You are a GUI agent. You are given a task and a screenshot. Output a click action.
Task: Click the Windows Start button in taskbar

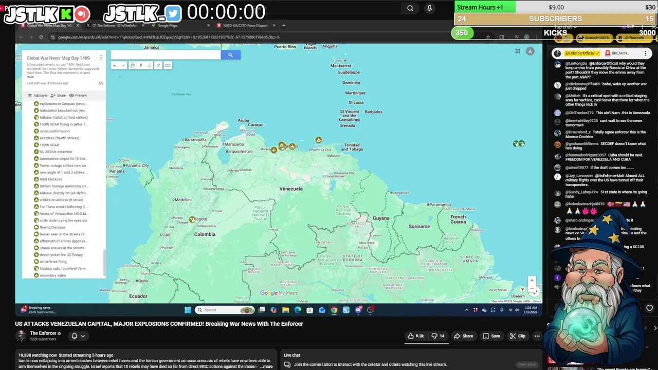tap(188, 310)
